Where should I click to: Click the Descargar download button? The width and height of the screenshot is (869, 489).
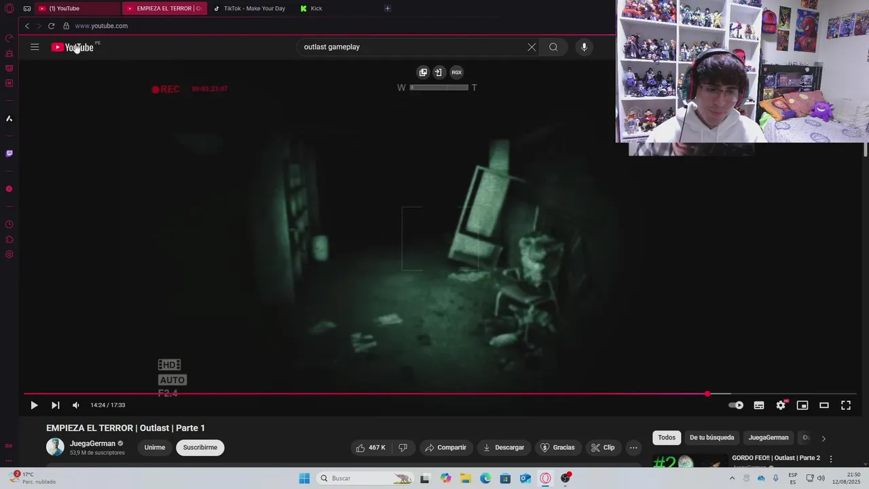(503, 448)
